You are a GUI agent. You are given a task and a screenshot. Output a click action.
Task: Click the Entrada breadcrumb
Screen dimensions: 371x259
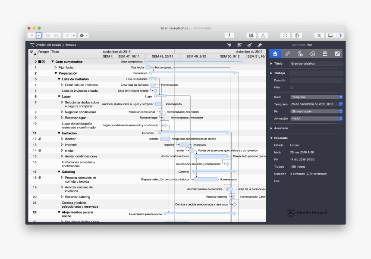71,45
